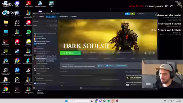Toggle the grid view icon next to Startseite
Viewport: 183px width, 103px height.
[56, 21]
